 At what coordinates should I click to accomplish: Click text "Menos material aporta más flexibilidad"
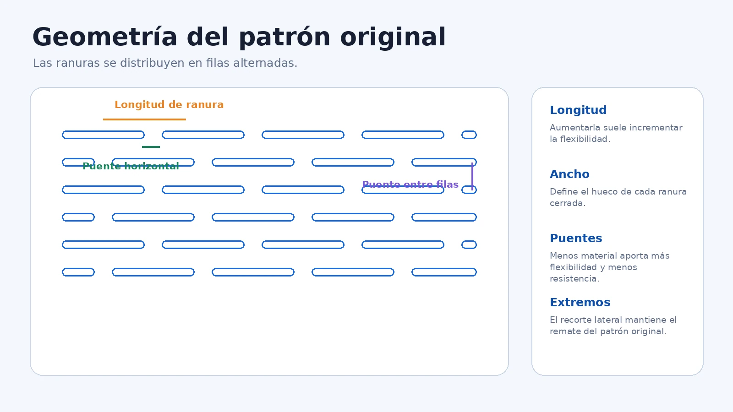pos(609,261)
